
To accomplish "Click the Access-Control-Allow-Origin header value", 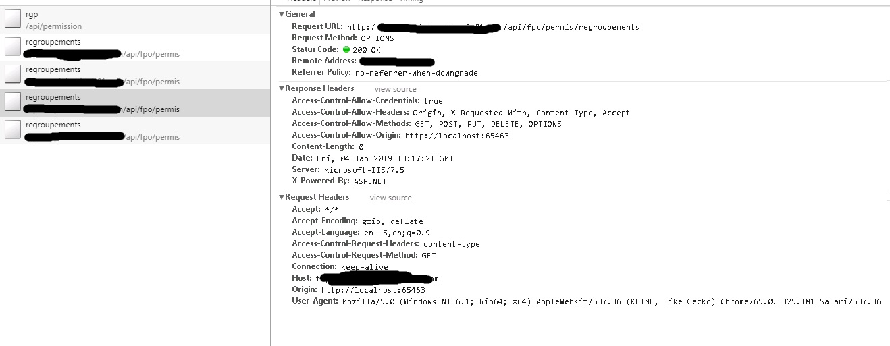I will click(x=457, y=136).
